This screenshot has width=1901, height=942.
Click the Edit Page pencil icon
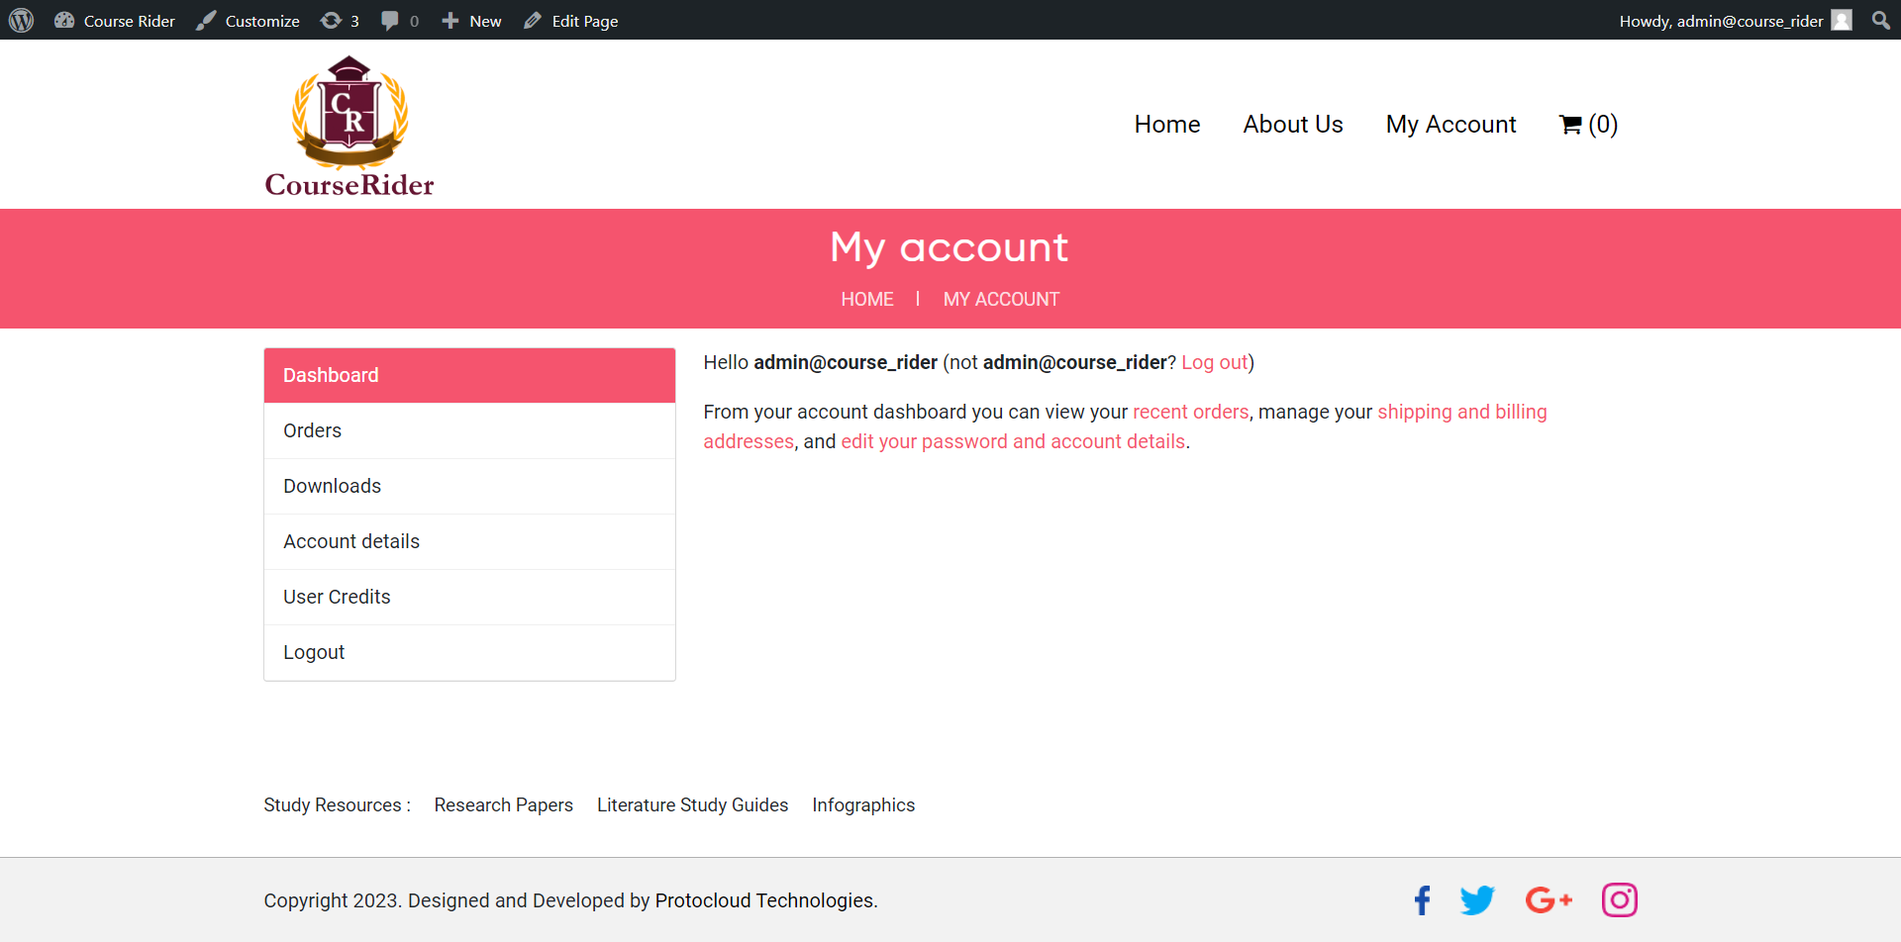point(533,20)
